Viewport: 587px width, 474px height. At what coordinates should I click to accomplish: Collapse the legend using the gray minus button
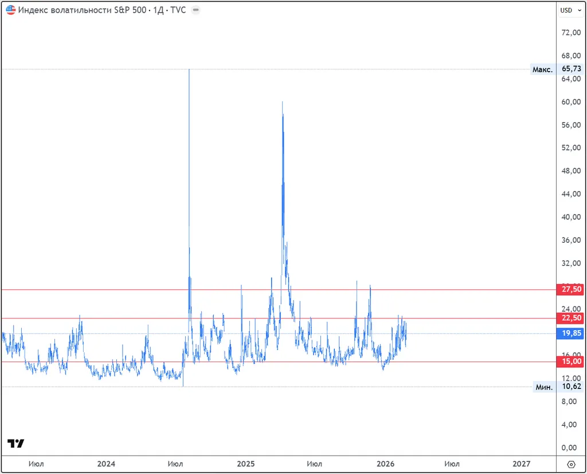pyautogui.click(x=195, y=10)
